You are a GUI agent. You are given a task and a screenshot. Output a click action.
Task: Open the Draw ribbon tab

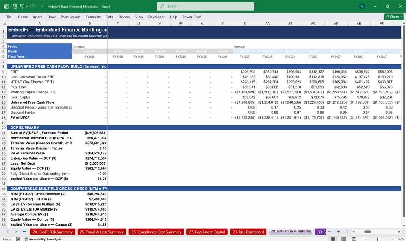point(51,17)
